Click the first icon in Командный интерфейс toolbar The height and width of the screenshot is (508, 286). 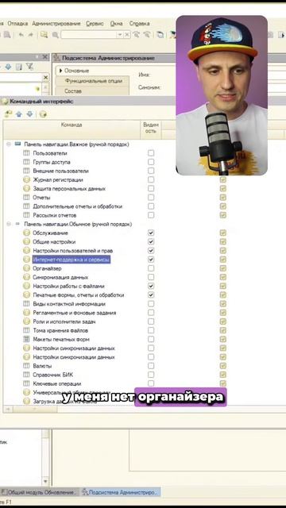(8, 114)
